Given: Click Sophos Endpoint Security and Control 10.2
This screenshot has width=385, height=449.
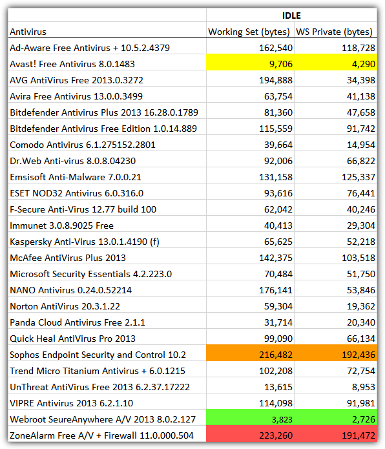Looking at the screenshot, I should pos(98,355).
